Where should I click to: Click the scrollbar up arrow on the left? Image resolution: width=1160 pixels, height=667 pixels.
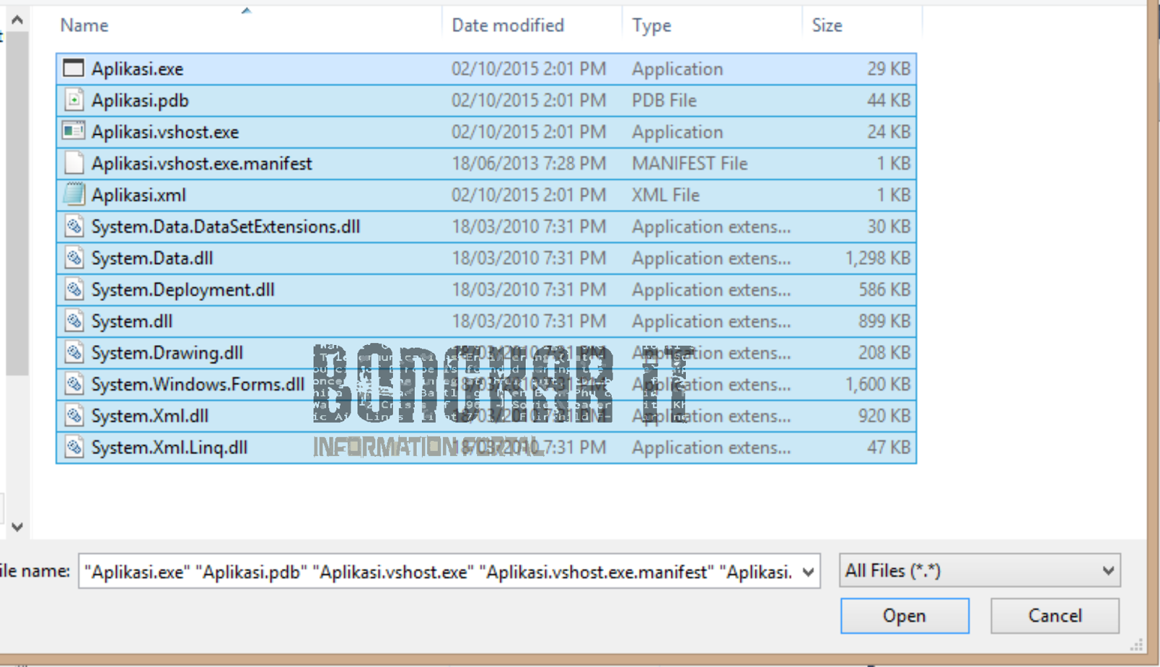tap(17, 20)
